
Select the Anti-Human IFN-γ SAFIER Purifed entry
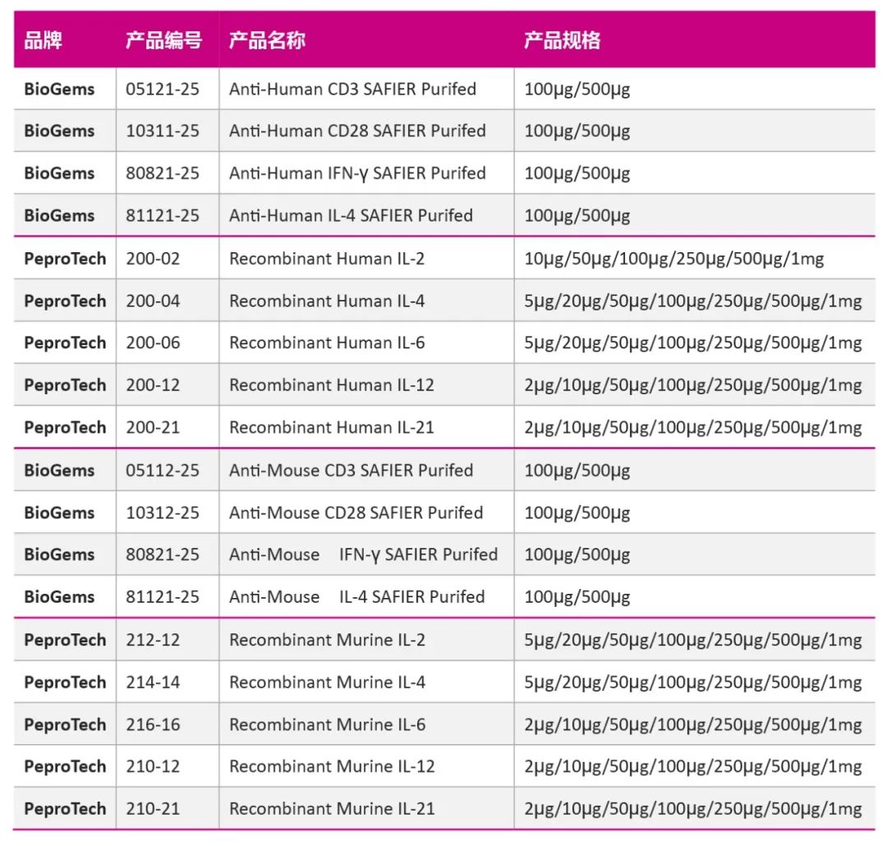357,173
